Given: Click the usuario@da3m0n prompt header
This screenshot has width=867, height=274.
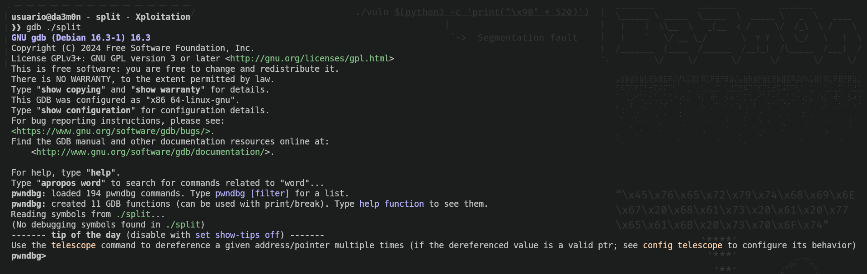Looking at the screenshot, I should point(46,17).
